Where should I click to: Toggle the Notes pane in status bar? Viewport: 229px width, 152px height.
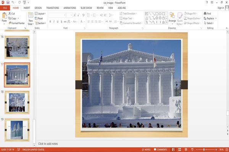coord(146,149)
